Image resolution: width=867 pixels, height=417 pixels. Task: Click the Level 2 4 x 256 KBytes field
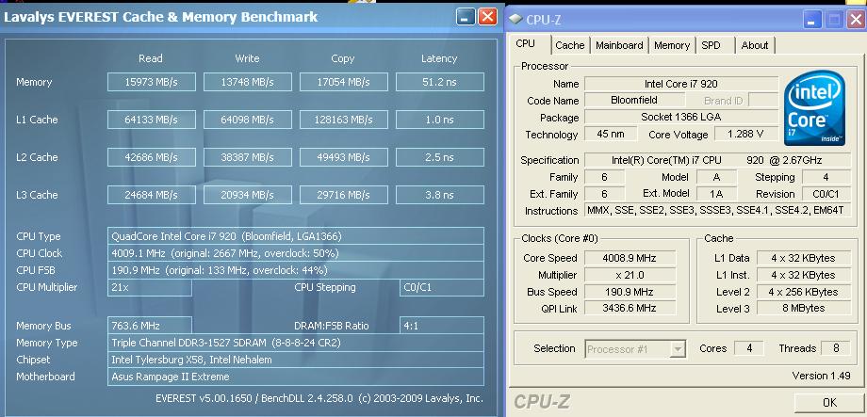coord(804,292)
